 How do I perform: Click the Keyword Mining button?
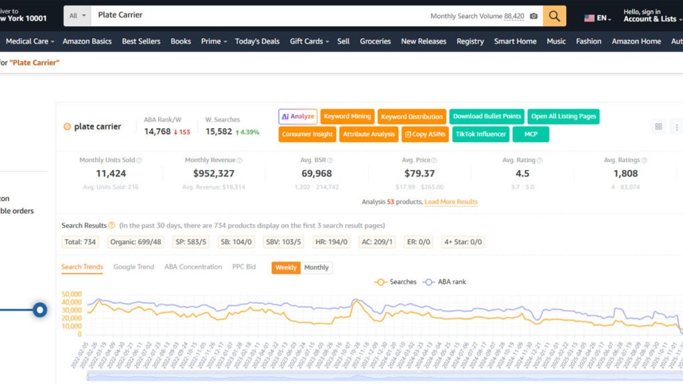[347, 116]
